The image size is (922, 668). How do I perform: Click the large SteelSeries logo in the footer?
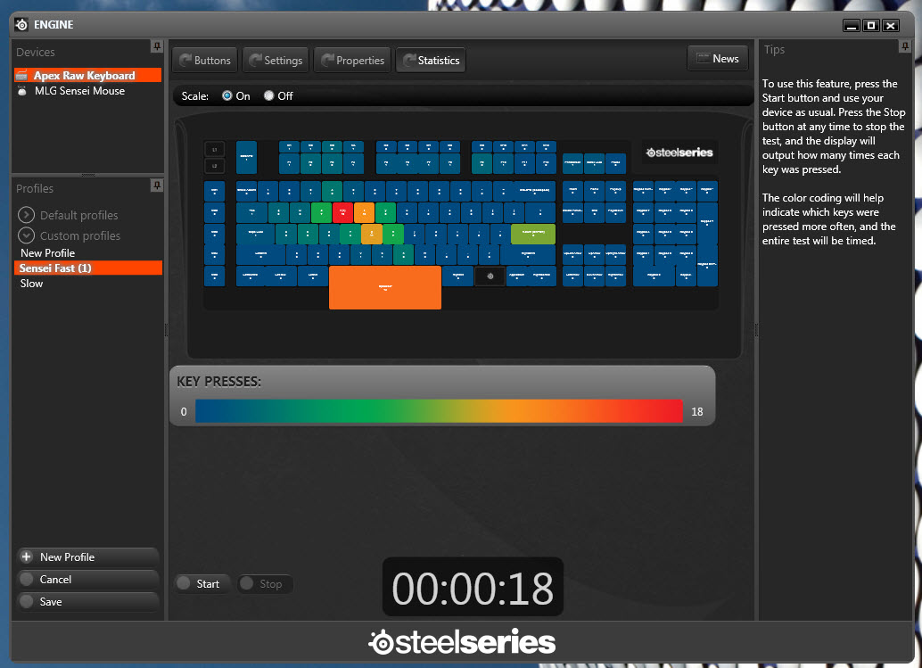pos(462,641)
